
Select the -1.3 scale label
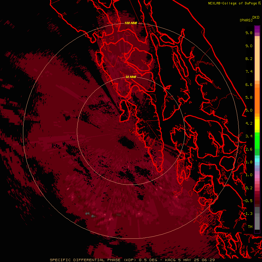tap(248, 214)
